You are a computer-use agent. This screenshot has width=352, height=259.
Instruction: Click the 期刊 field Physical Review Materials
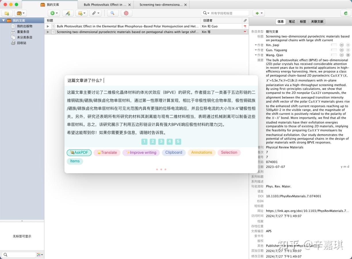(x=285, y=147)
